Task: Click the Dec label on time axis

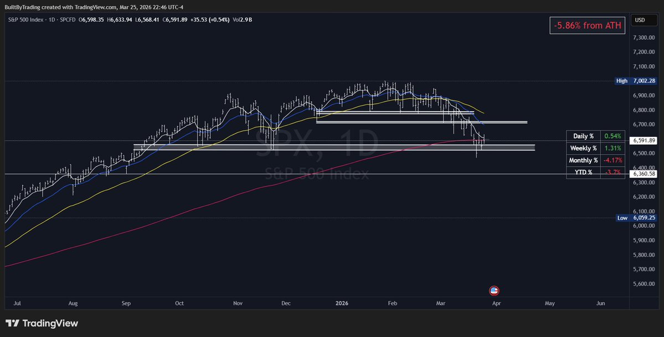Action: tap(286, 304)
